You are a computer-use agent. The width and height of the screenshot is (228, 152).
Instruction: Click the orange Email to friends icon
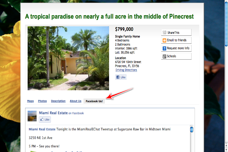coord(164,40)
